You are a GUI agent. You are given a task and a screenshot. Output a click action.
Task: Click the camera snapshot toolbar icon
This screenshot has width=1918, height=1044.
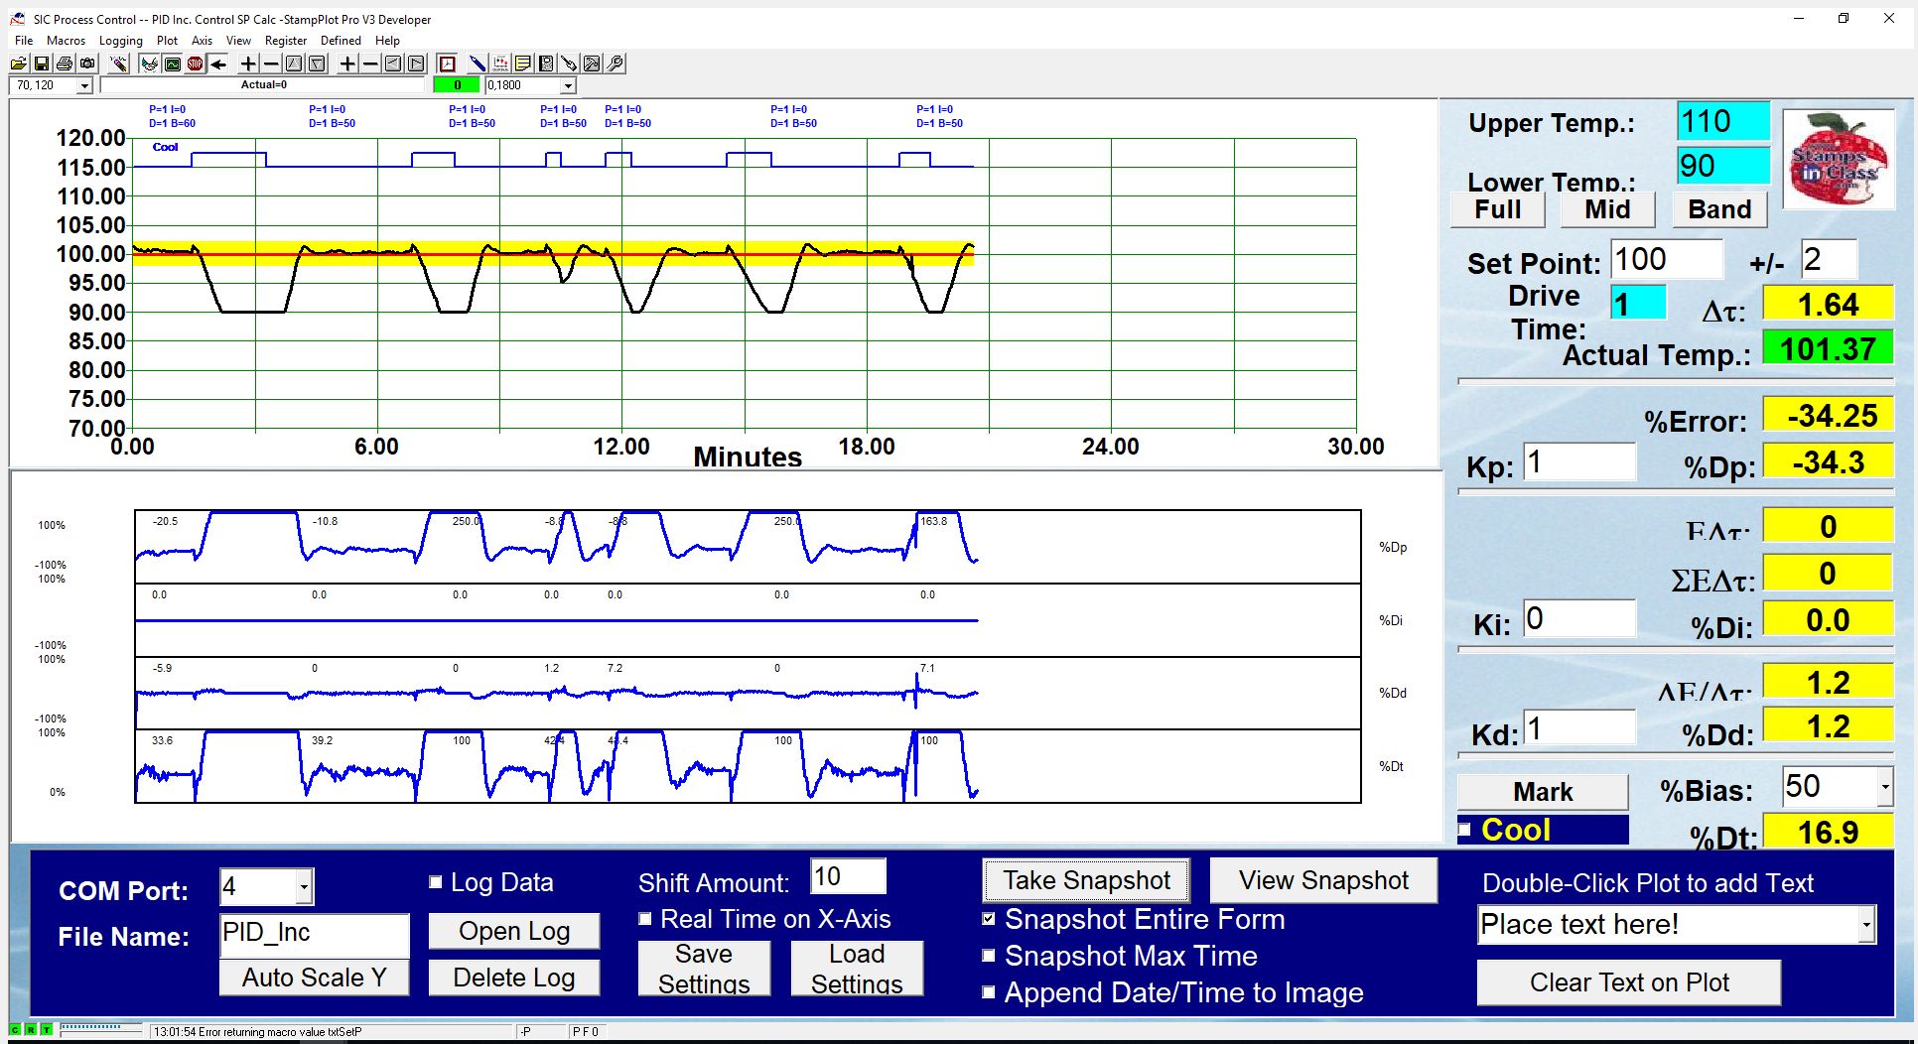(x=87, y=64)
